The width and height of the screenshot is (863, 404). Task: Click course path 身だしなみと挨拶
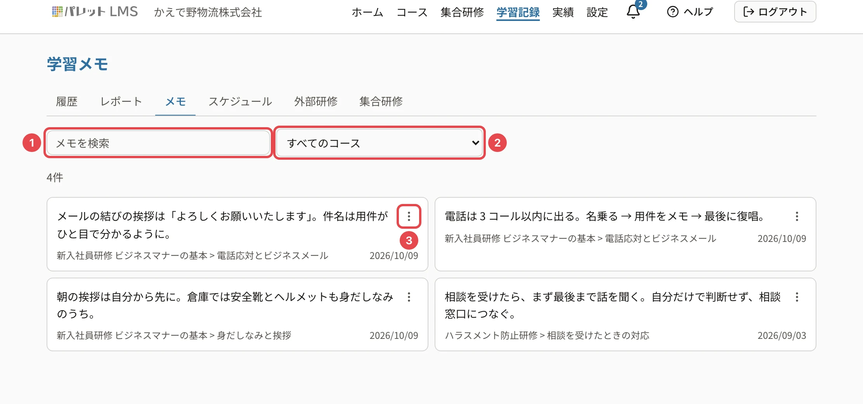[x=254, y=335]
